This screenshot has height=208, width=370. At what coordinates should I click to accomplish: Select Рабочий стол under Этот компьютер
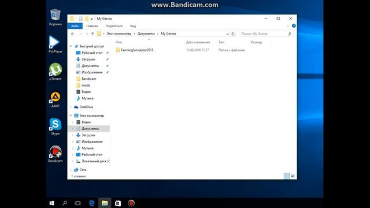pos(92,155)
